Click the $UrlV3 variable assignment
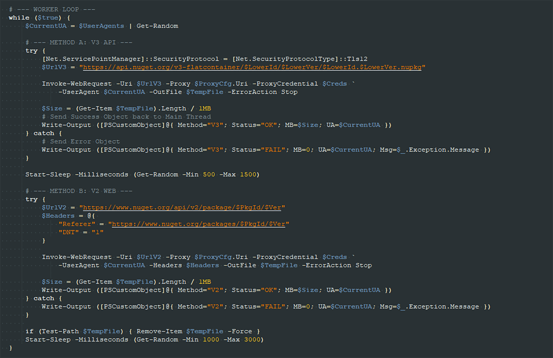The image size is (553, 358). pos(54,67)
